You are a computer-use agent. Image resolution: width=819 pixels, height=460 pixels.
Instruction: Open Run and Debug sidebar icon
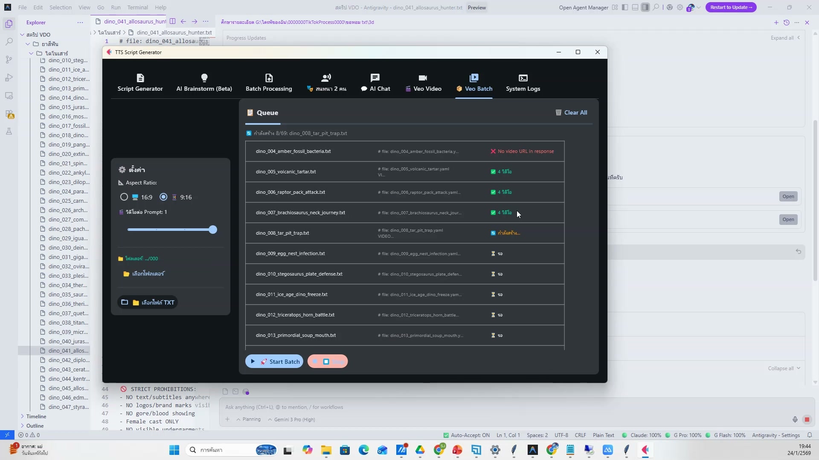[9, 78]
